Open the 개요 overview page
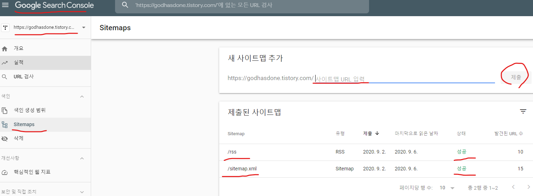This screenshot has width=533, height=196. 45,48
